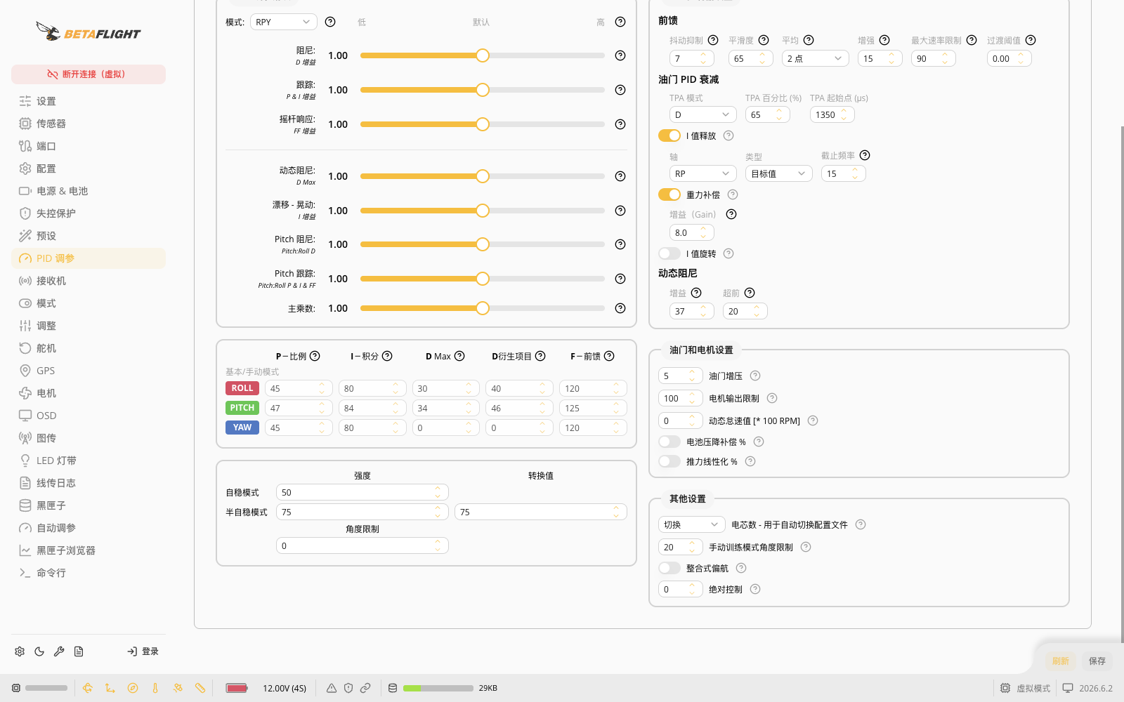Open the 类型 目标值 dropdown

coord(779,173)
